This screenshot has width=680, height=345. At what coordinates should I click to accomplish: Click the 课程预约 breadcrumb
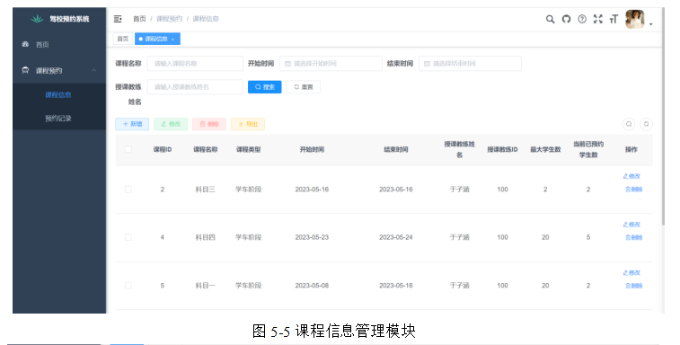coord(169,19)
